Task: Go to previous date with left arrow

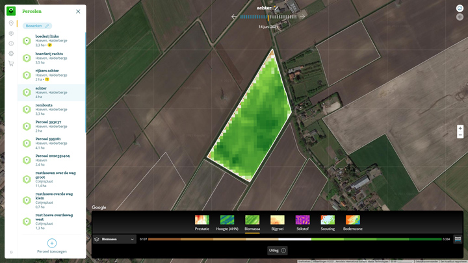Action: [234, 17]
